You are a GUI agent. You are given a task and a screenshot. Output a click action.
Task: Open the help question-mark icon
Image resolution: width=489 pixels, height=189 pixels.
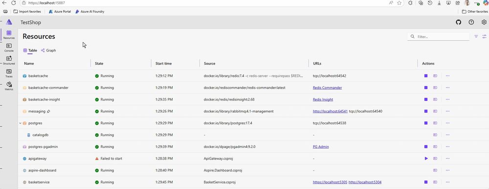pyautogui.click(x=471, y=22)
